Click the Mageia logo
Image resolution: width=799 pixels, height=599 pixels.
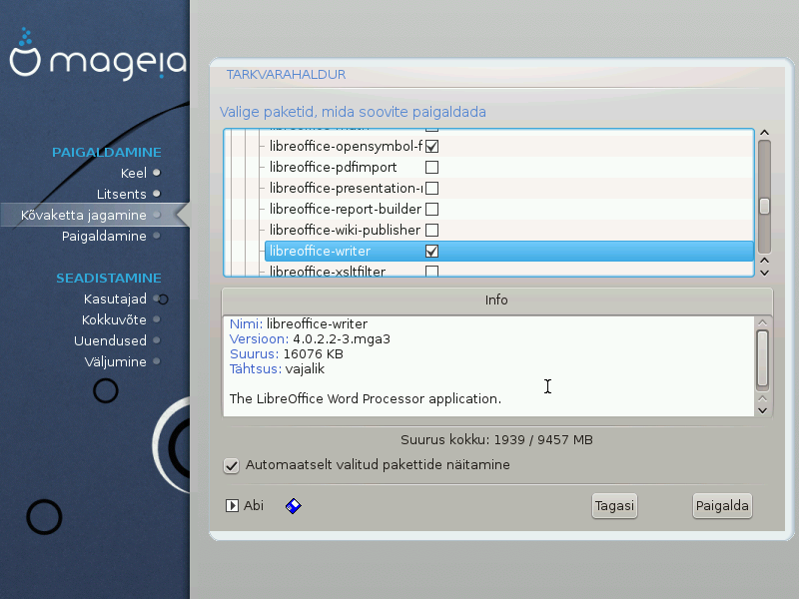point(98,55)
